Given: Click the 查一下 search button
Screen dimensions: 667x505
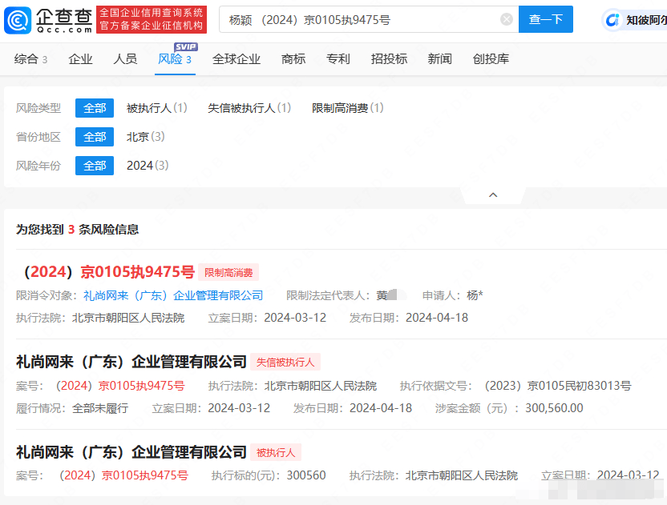Looking at the screenshot, I should [545, 20].
